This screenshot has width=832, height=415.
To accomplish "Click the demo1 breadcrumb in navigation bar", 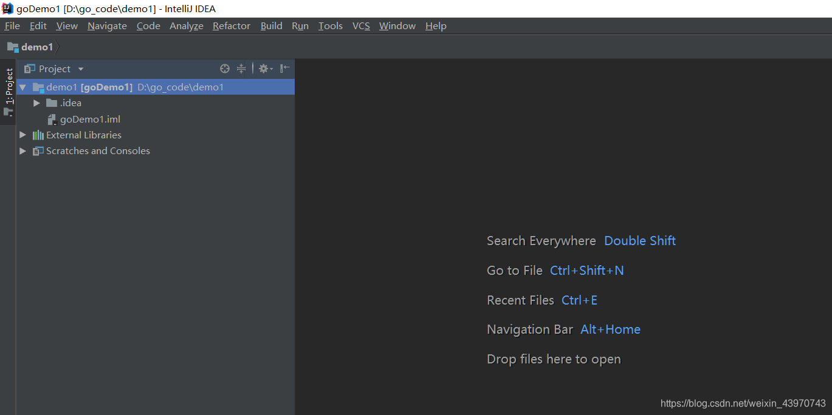I will coord(30,47).
